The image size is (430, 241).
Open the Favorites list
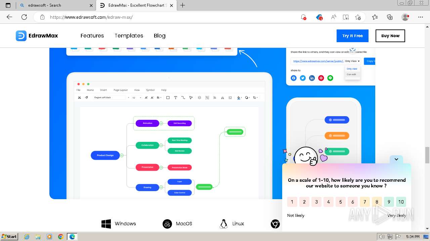[x=375, y=17]
